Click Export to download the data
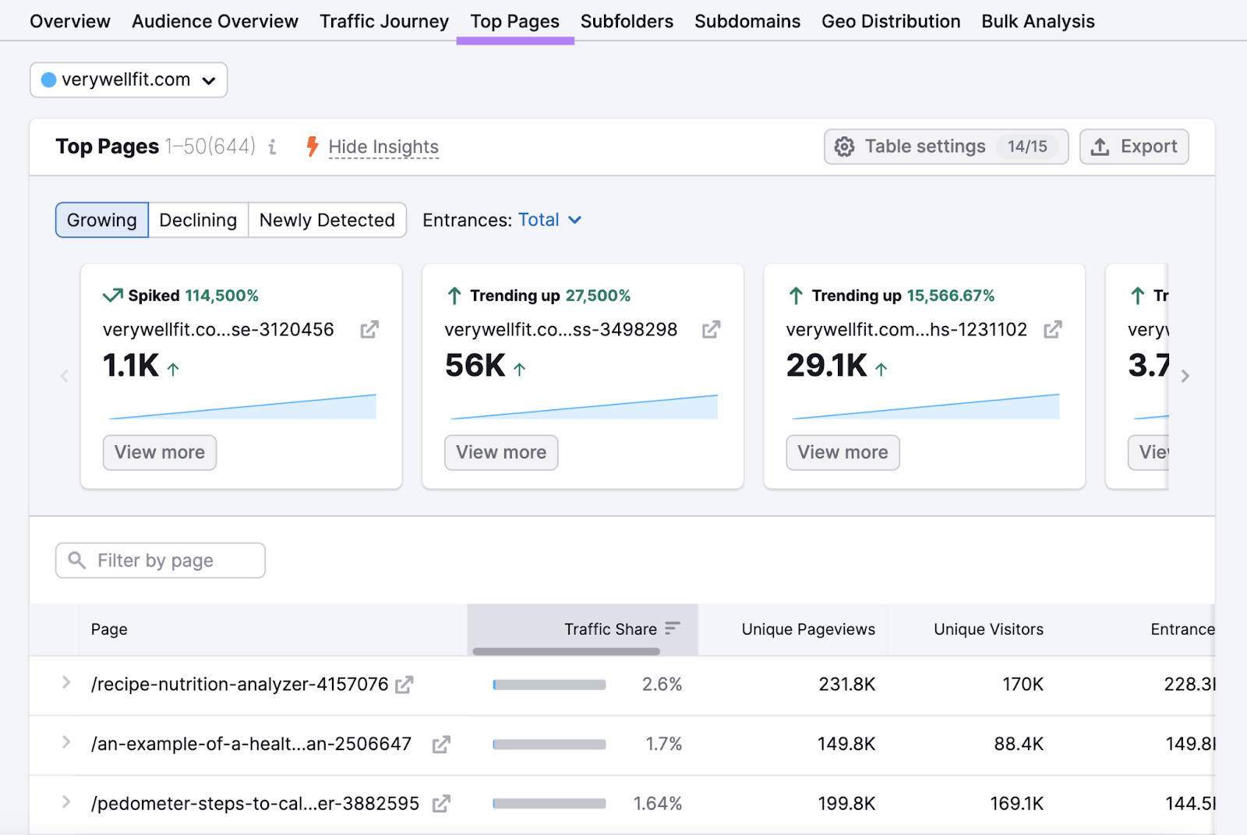Image resolution: width=1247 pixels, height=835 pixels. (x=1134, y=147)
